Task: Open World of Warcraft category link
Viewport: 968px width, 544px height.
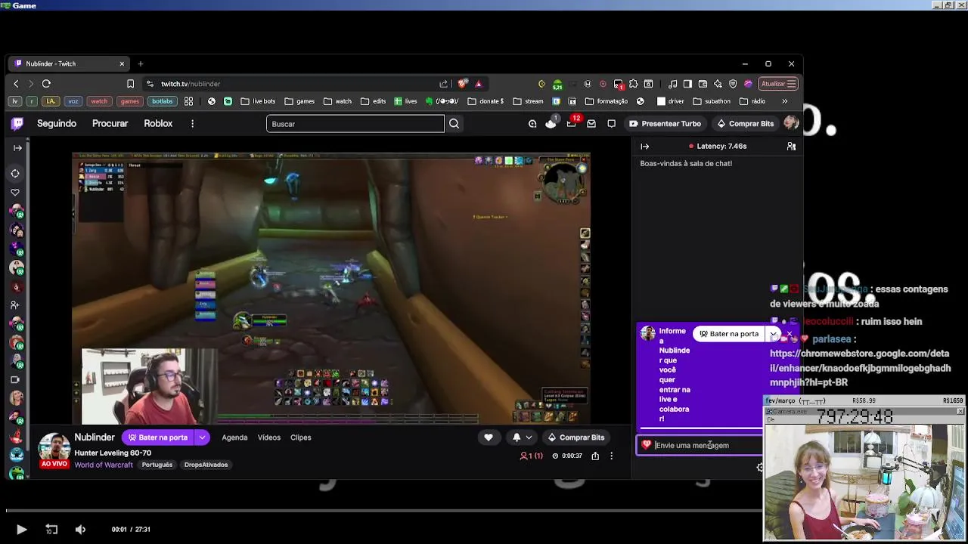Action: (x=104, y=465)
